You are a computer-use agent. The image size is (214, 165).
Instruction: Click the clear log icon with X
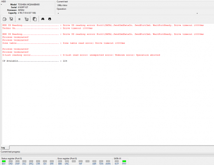(26, 19)
